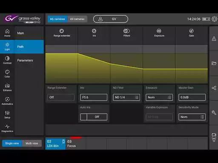Switch to My cameras

57,19
